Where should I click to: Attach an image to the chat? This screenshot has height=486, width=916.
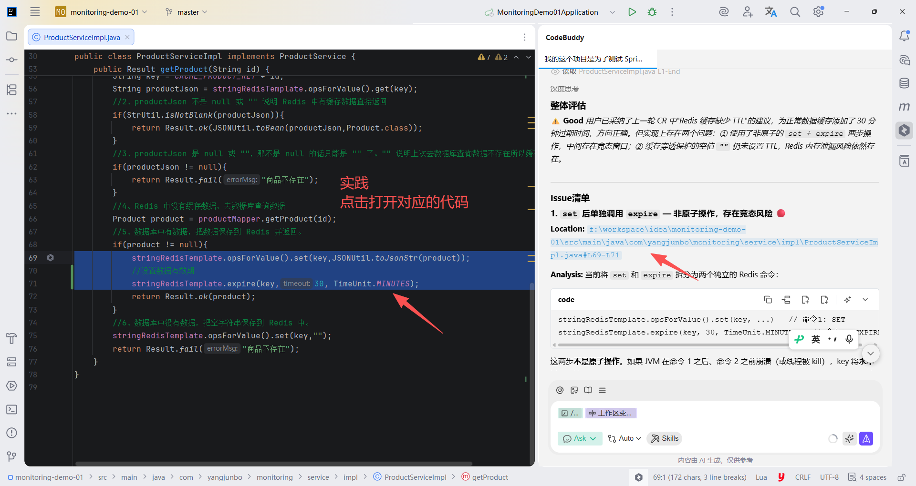(x=574, y=390)
